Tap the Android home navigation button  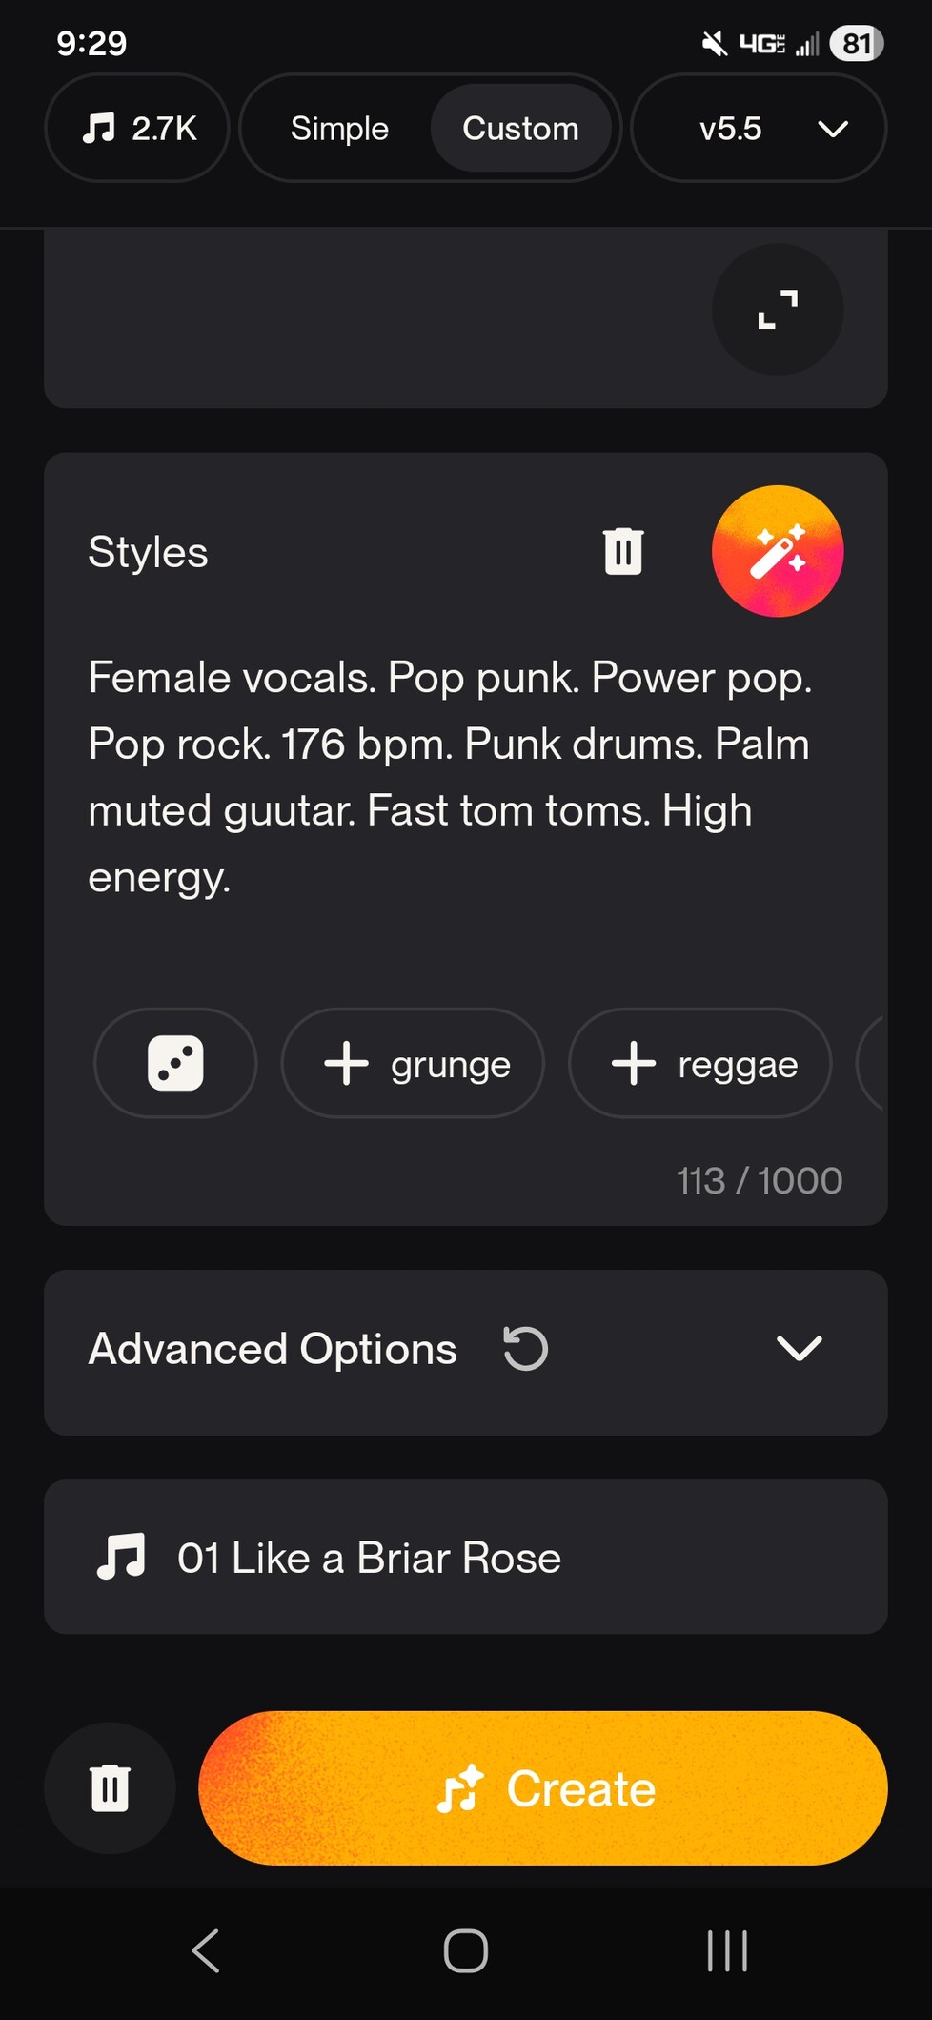click(x=465, y=1950)
